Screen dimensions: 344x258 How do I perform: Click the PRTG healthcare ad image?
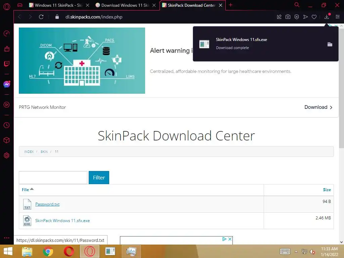(x=82, y=60)
